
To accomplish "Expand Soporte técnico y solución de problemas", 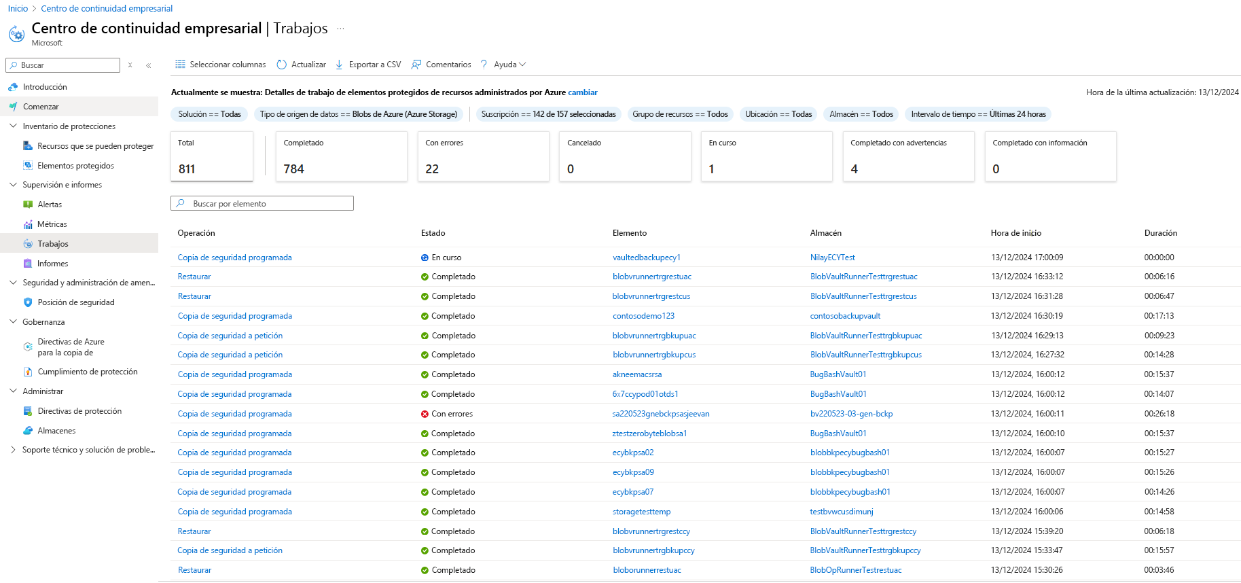I will 13,450.
